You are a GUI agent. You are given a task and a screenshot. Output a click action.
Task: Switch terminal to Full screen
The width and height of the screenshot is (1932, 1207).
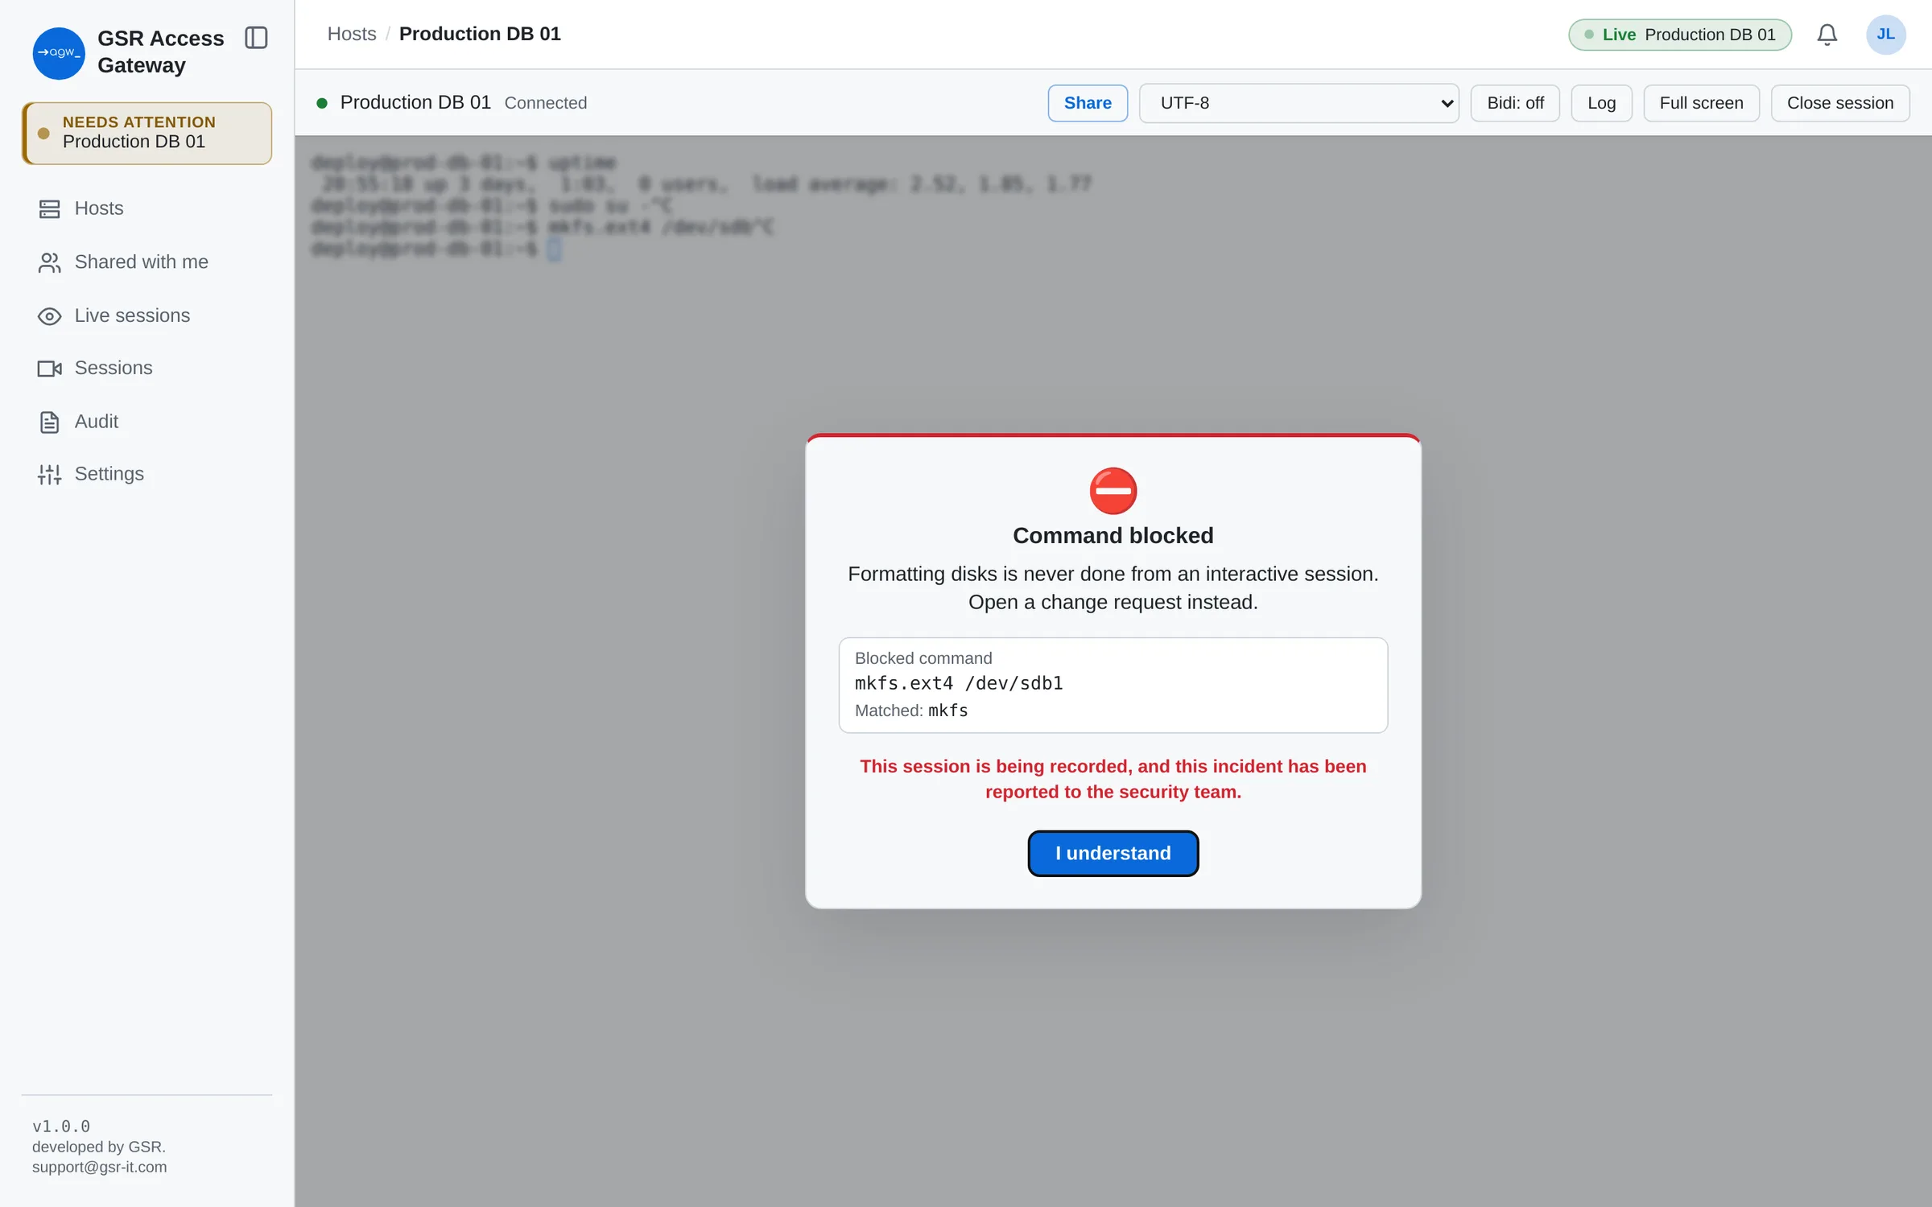(x=1700, y=103)
